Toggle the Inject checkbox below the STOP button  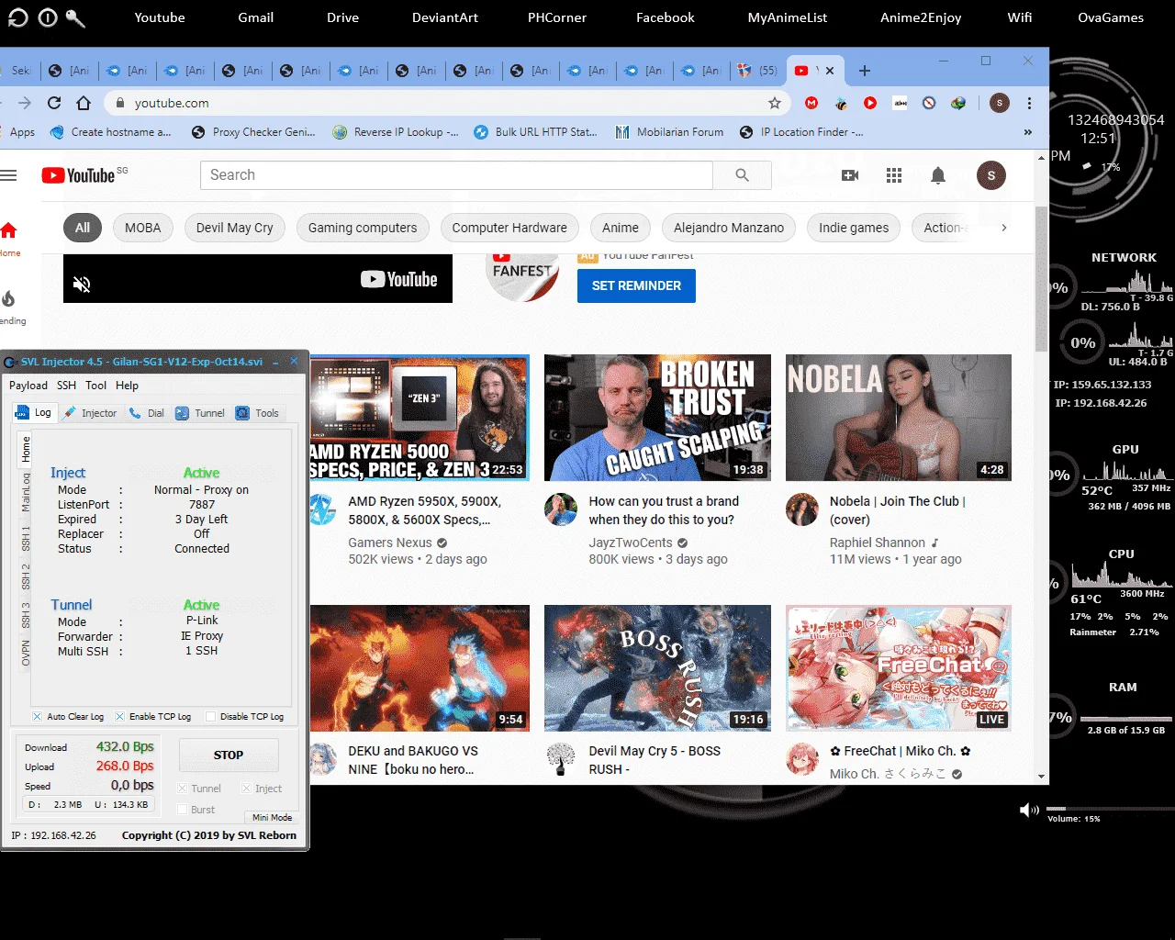[x=246, y=788]
